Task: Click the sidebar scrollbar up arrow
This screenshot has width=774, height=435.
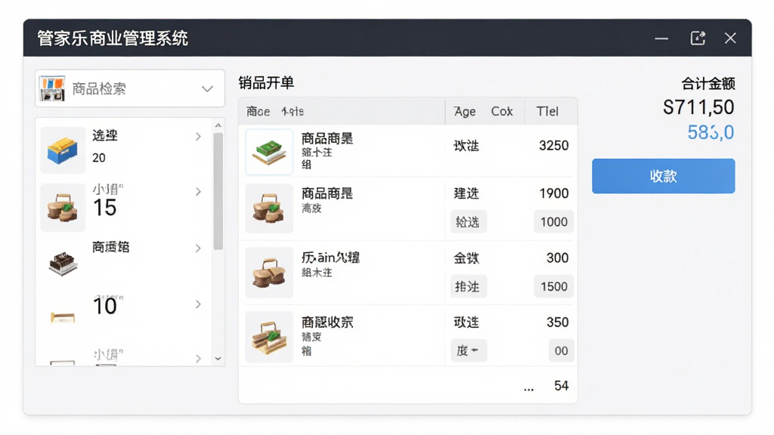Action: [x=218, y=125]
